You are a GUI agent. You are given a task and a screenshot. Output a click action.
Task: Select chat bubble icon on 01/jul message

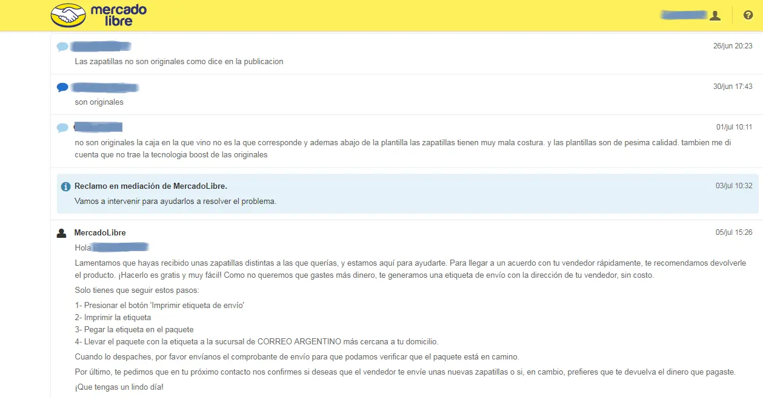tap(62, 128)
